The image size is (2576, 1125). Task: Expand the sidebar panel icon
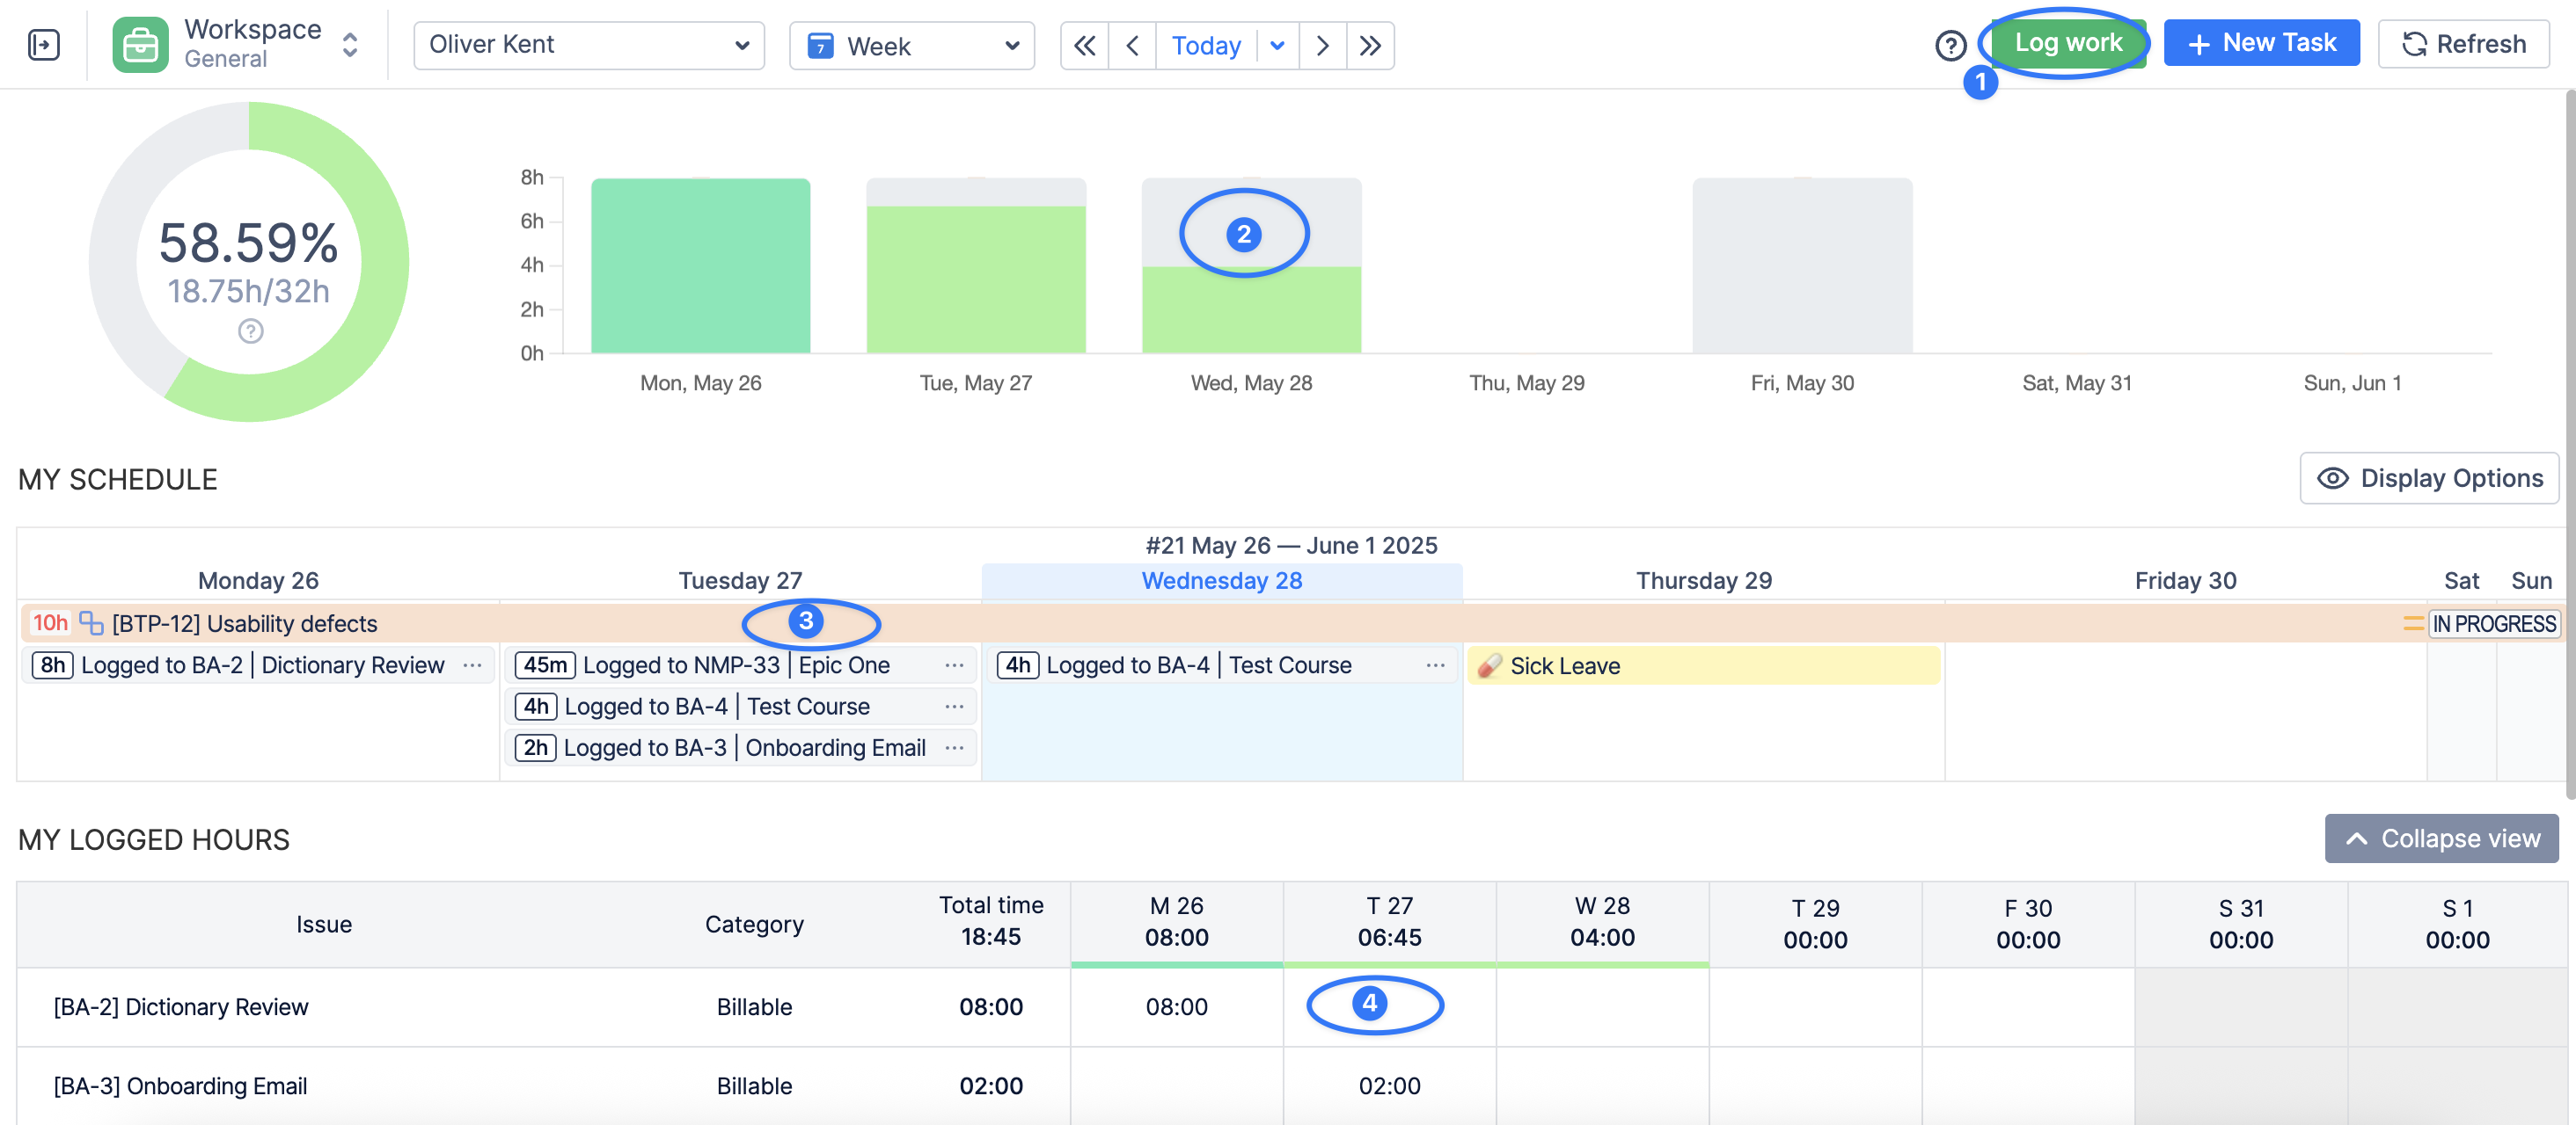coord(44,45)
